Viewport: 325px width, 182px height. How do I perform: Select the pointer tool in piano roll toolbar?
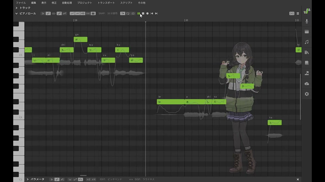43,13
